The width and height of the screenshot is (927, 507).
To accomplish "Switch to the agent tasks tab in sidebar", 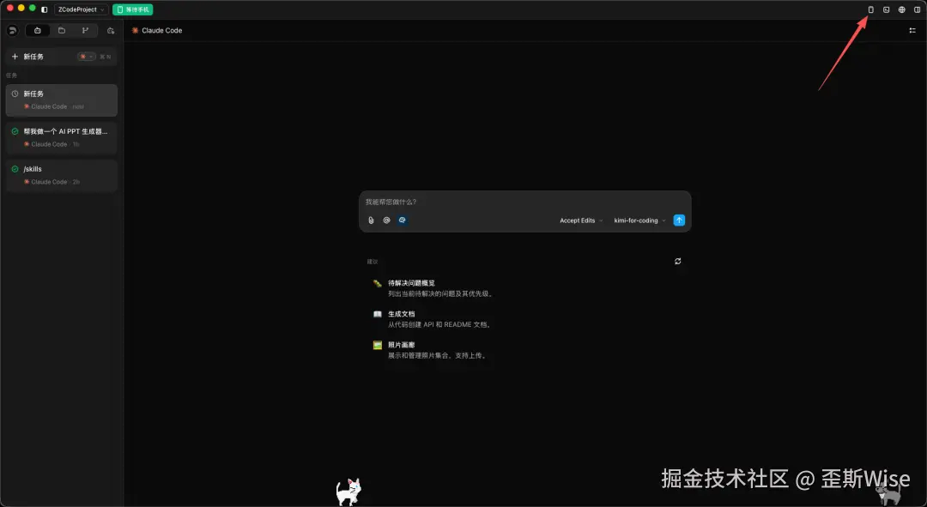I will (37, 30).
